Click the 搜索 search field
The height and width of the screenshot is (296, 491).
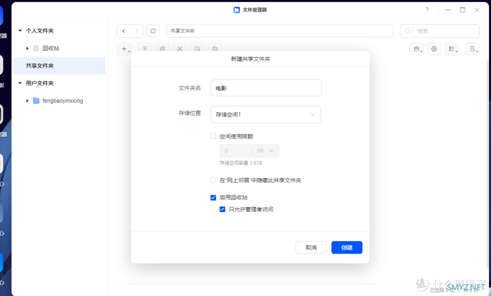tap(440, 31)
